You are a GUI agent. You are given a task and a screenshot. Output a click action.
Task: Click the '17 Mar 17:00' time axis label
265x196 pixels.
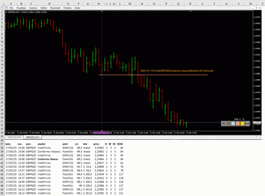tap(192, 133)
